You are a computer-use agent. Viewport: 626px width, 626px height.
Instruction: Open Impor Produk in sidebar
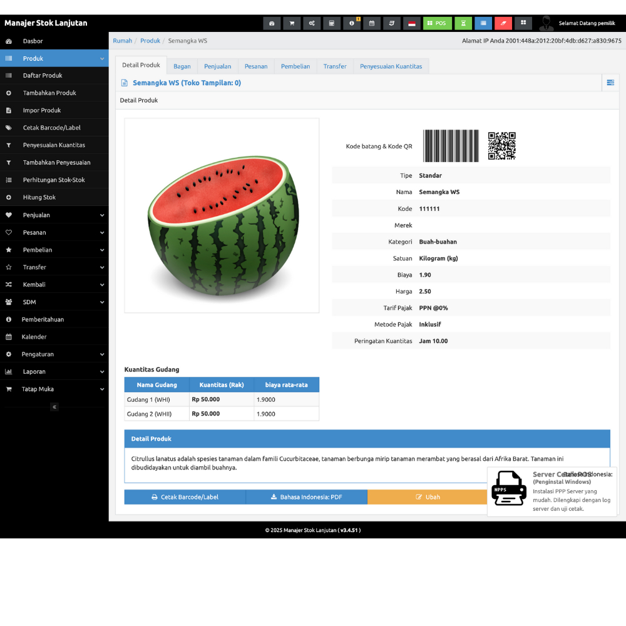(54, 111)
